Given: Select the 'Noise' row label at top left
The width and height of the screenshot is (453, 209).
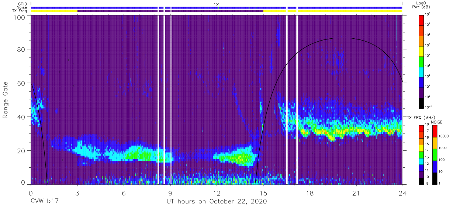Looking at the screenshot, I should (x=23, y=7).
